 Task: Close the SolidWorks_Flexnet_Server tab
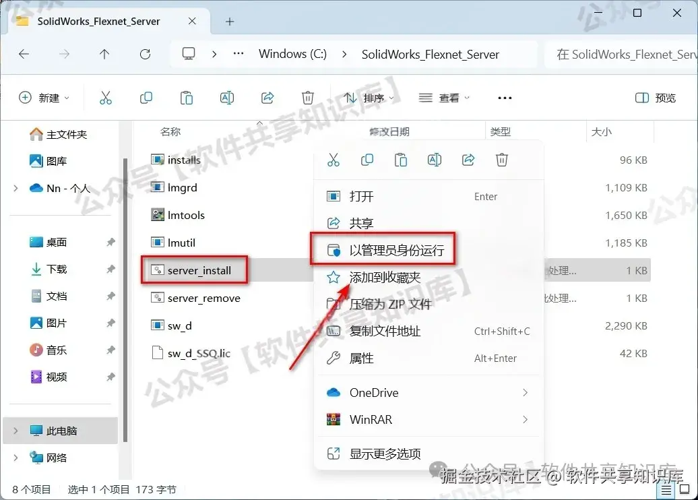[192, 21]
